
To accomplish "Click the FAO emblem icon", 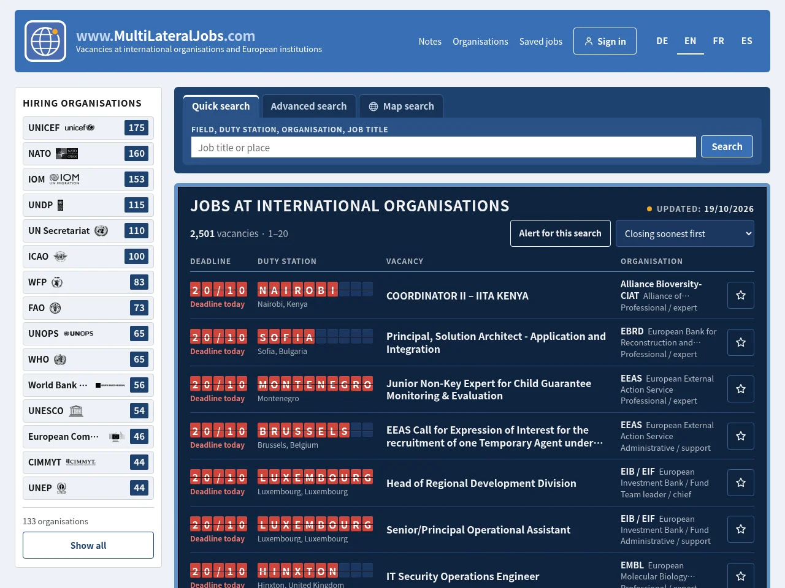I will (55, 308).
